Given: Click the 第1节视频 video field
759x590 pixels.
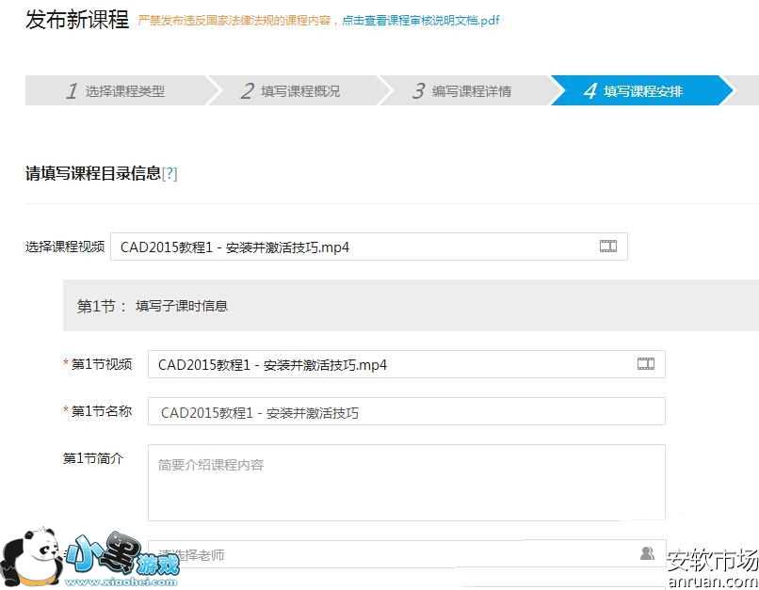Looking at the screenshot, I should 407,364.
